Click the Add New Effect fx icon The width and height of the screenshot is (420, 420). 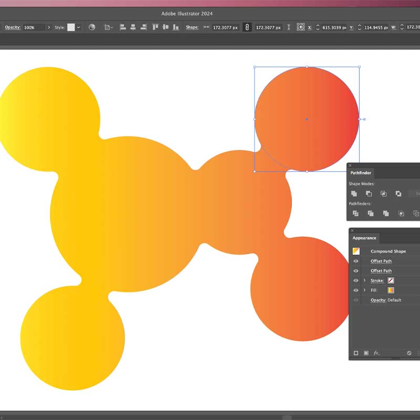click(x=376, y=353)
